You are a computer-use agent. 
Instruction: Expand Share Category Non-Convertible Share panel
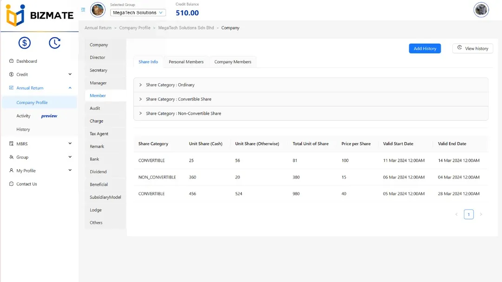pos(183,113)
